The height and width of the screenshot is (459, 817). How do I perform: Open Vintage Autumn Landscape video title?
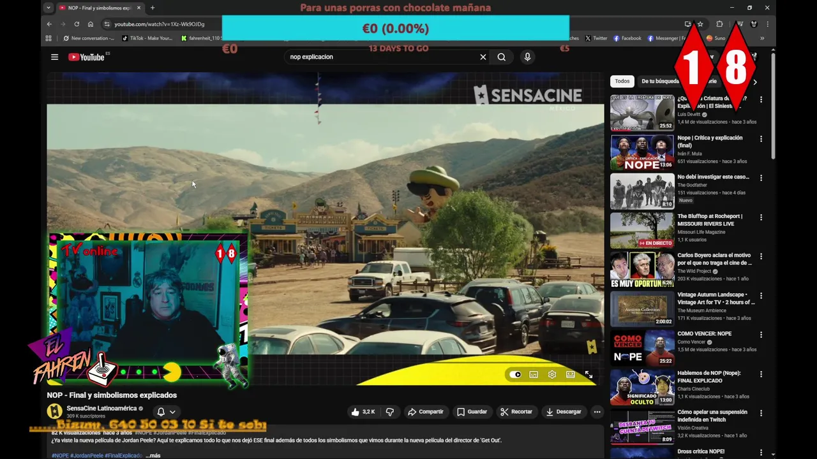click(716, 298)
